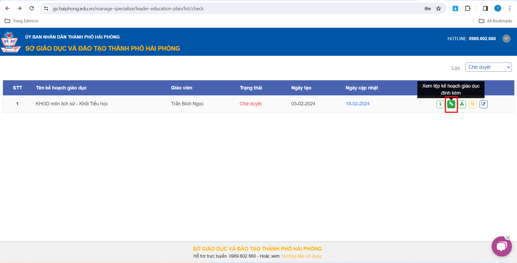Close the chat widget with the X

point(508,238)
